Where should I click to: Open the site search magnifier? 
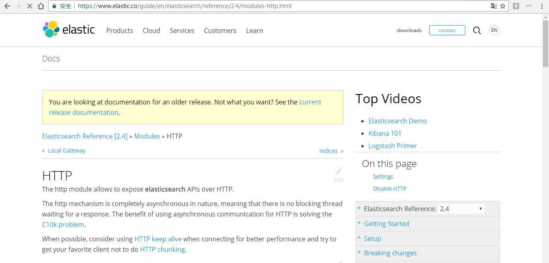coord(477,31)
